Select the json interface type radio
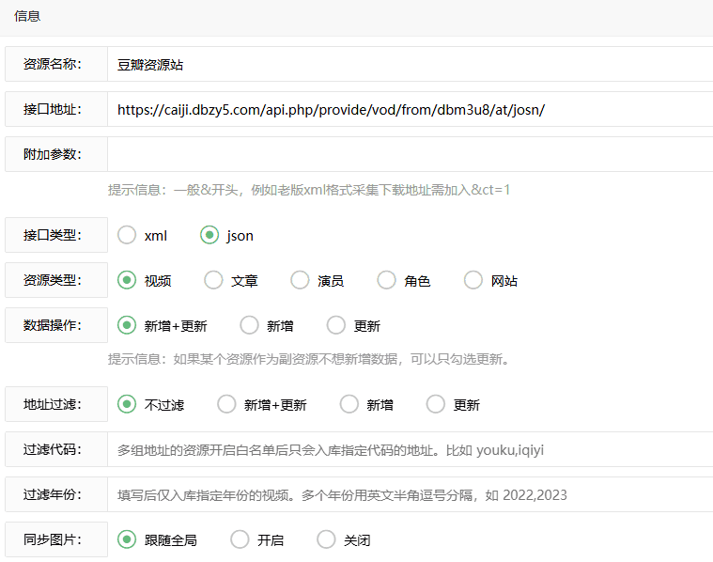 coord(209,236)
